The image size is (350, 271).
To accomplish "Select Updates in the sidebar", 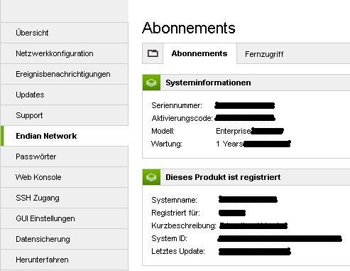I will [64, 95].
